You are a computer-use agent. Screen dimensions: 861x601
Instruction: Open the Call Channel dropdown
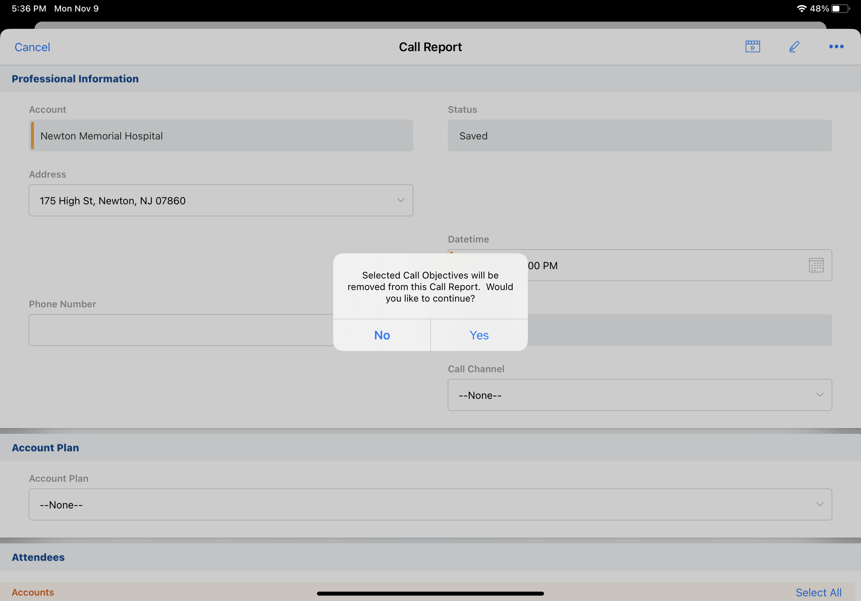point(639,395)
